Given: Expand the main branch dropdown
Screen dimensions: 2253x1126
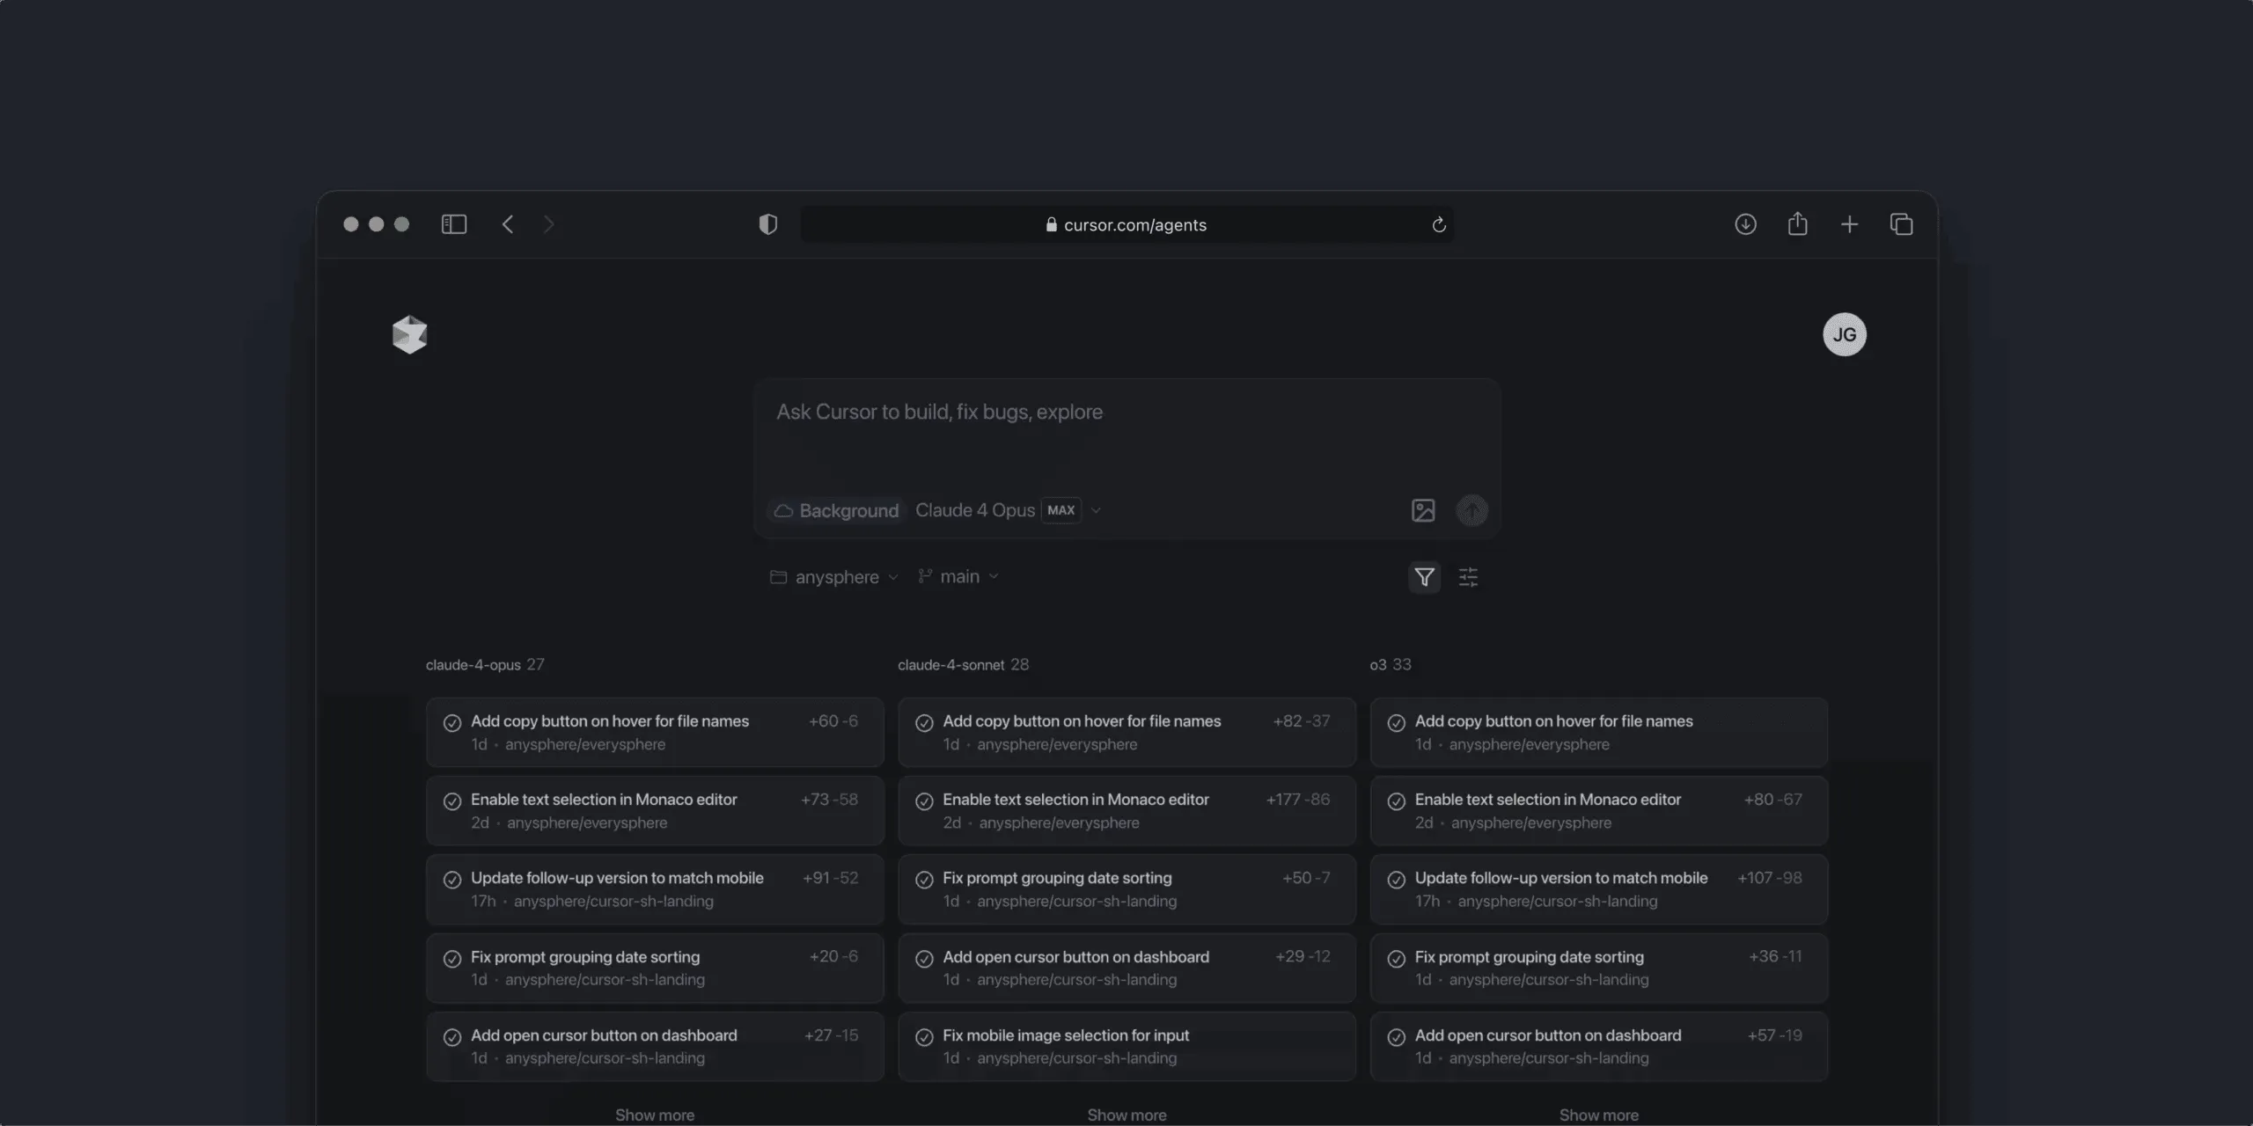Looking at the screenshot, I should pos(958,576).
